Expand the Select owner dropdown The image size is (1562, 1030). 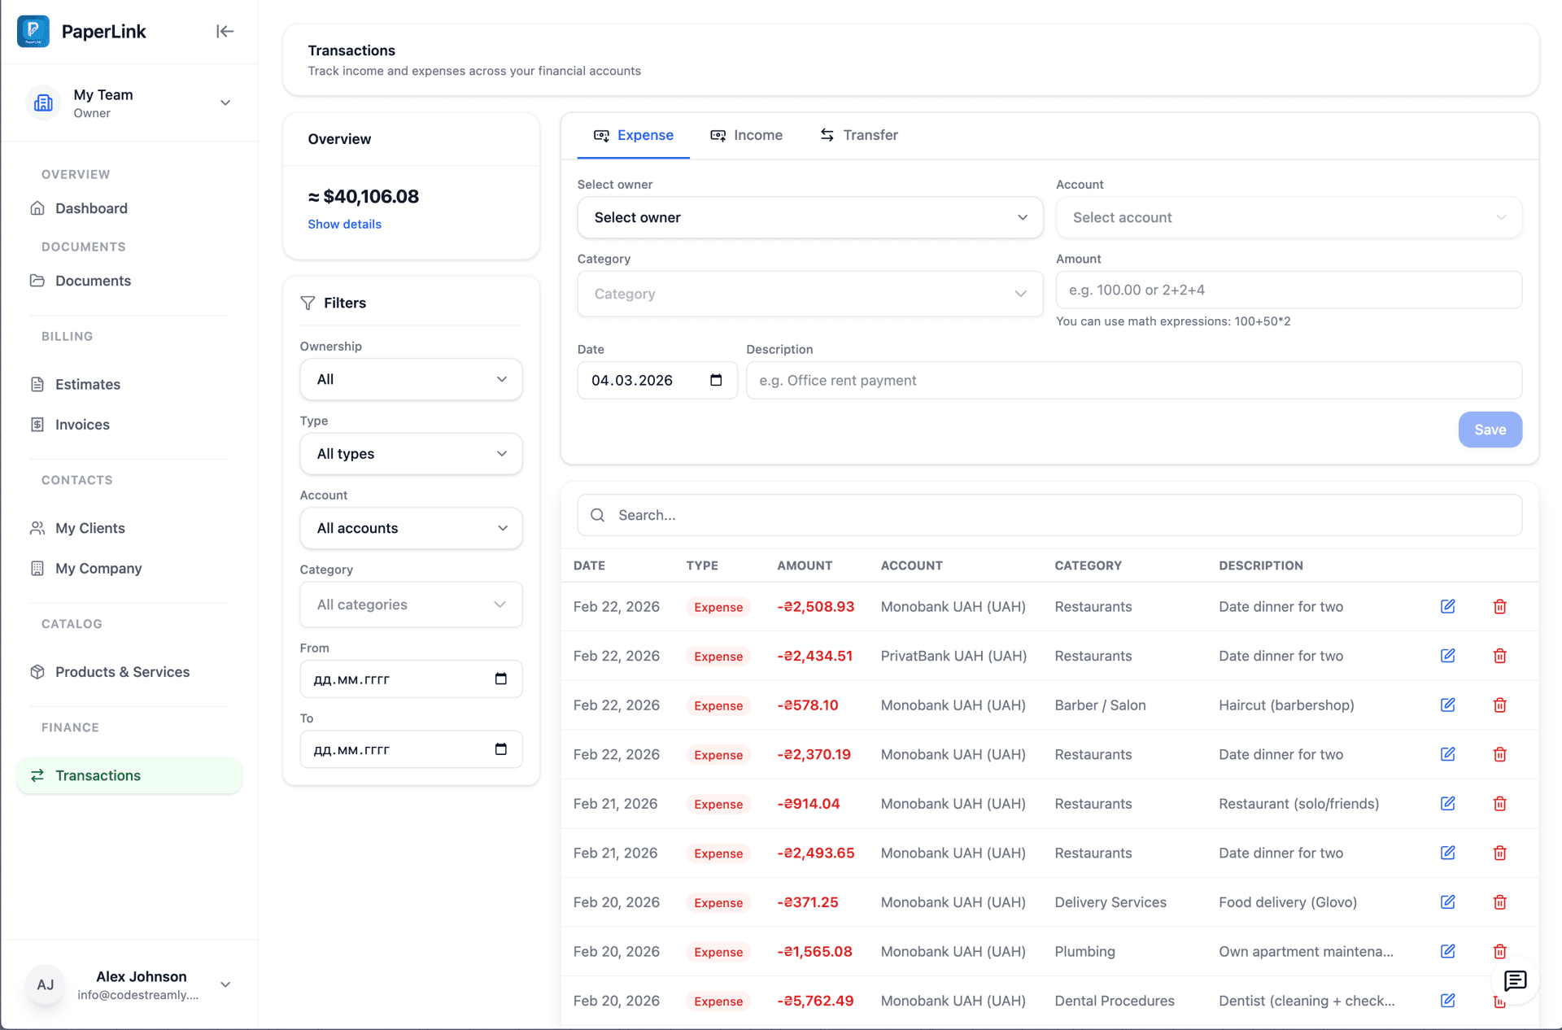[x=809, y=217]
